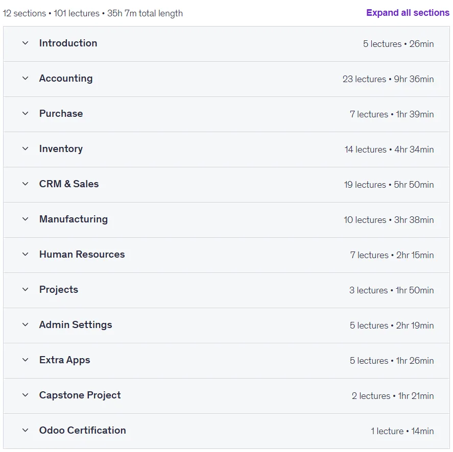Toggle the CRM & Sales chevron
This screenshot has height=452, width=453.
pos(26,184)
